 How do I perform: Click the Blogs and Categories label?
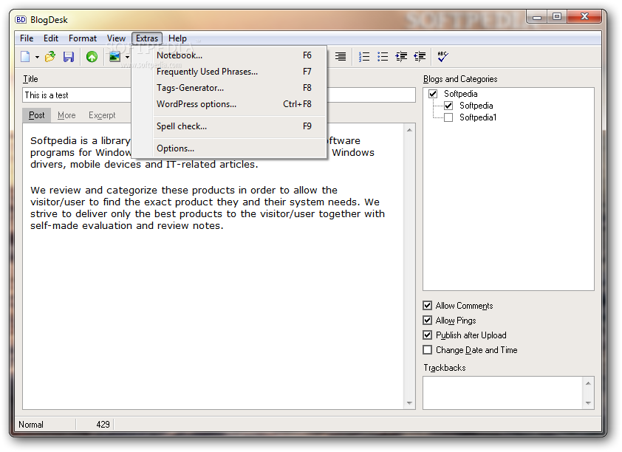(460, 79)
